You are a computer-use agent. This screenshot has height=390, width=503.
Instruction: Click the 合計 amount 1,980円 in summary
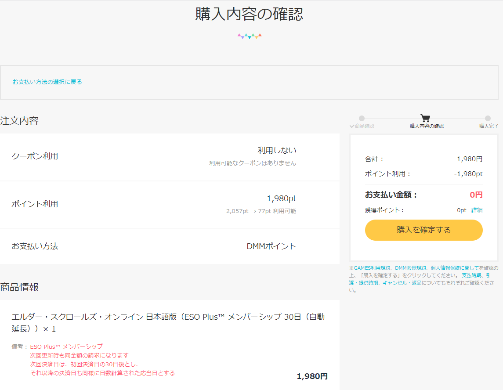click(x=470, y=159)
